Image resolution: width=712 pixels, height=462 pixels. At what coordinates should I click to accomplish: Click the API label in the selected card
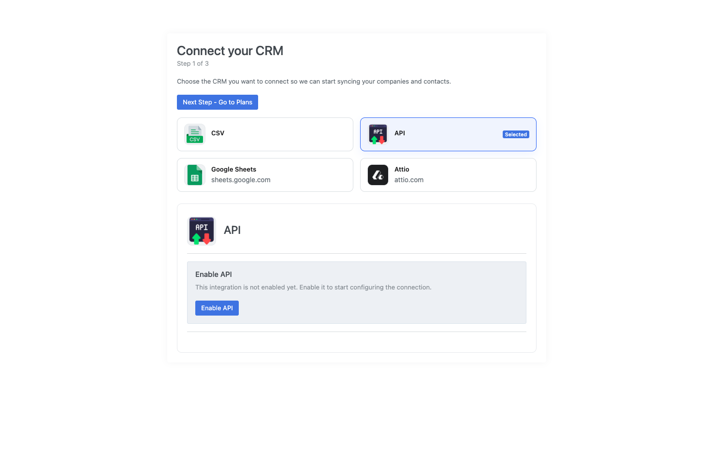(400, 133)
